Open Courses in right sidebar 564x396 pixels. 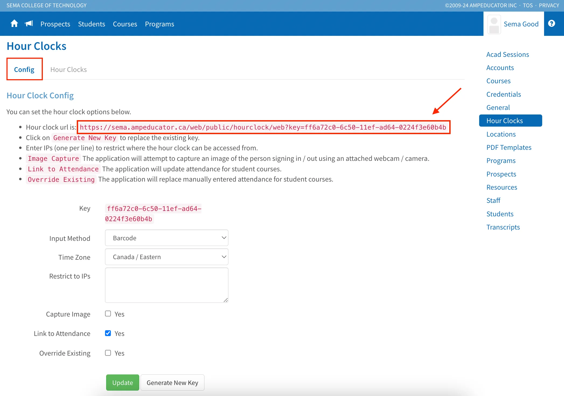click(x=498, y=81)
